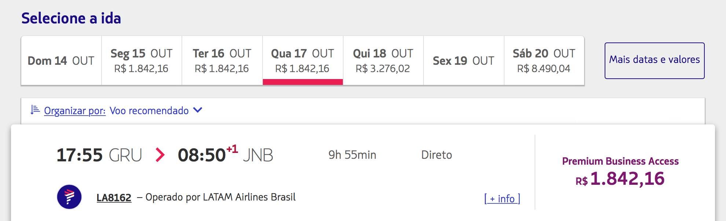Show more flight details with + info
726x221 pixels.
pos(502,198)
